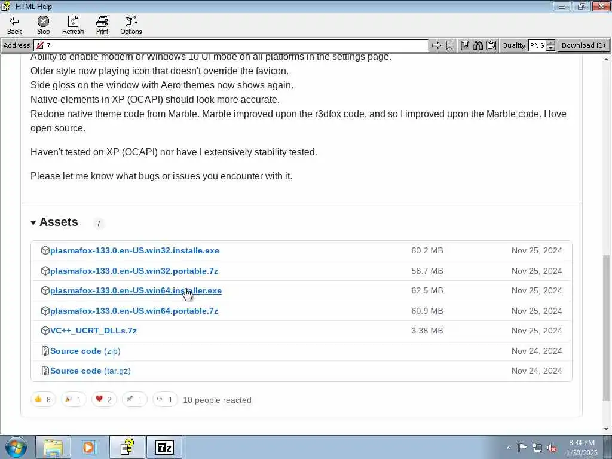Click package icon beside win32.portable.7z
Screen dimensions: 612x459
tap(45, 271)
